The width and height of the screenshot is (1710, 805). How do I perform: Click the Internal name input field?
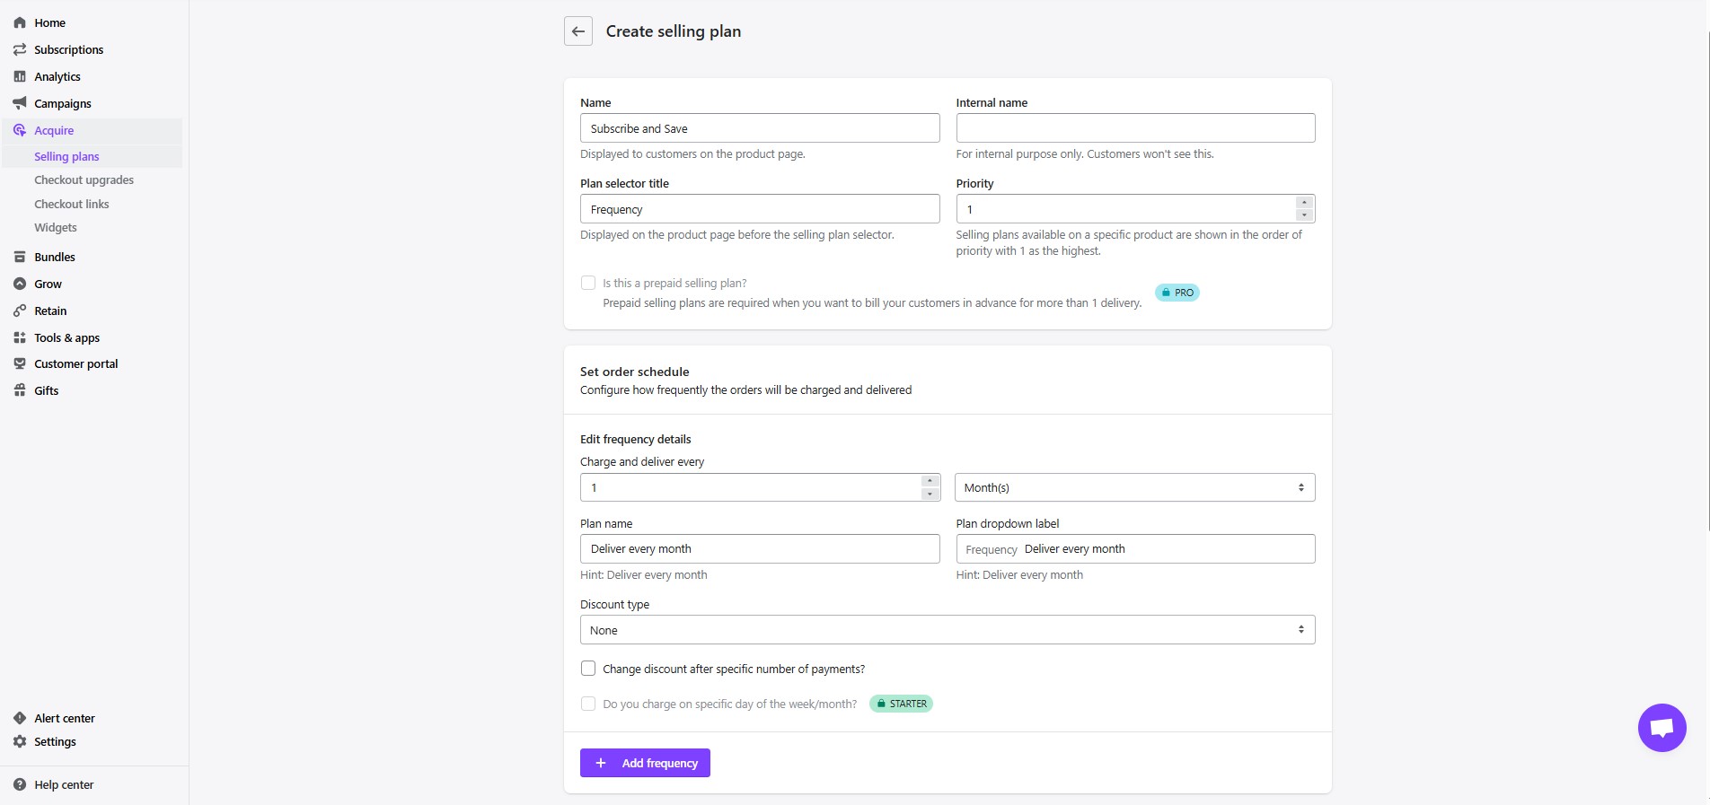click(x=1134, y=128)
